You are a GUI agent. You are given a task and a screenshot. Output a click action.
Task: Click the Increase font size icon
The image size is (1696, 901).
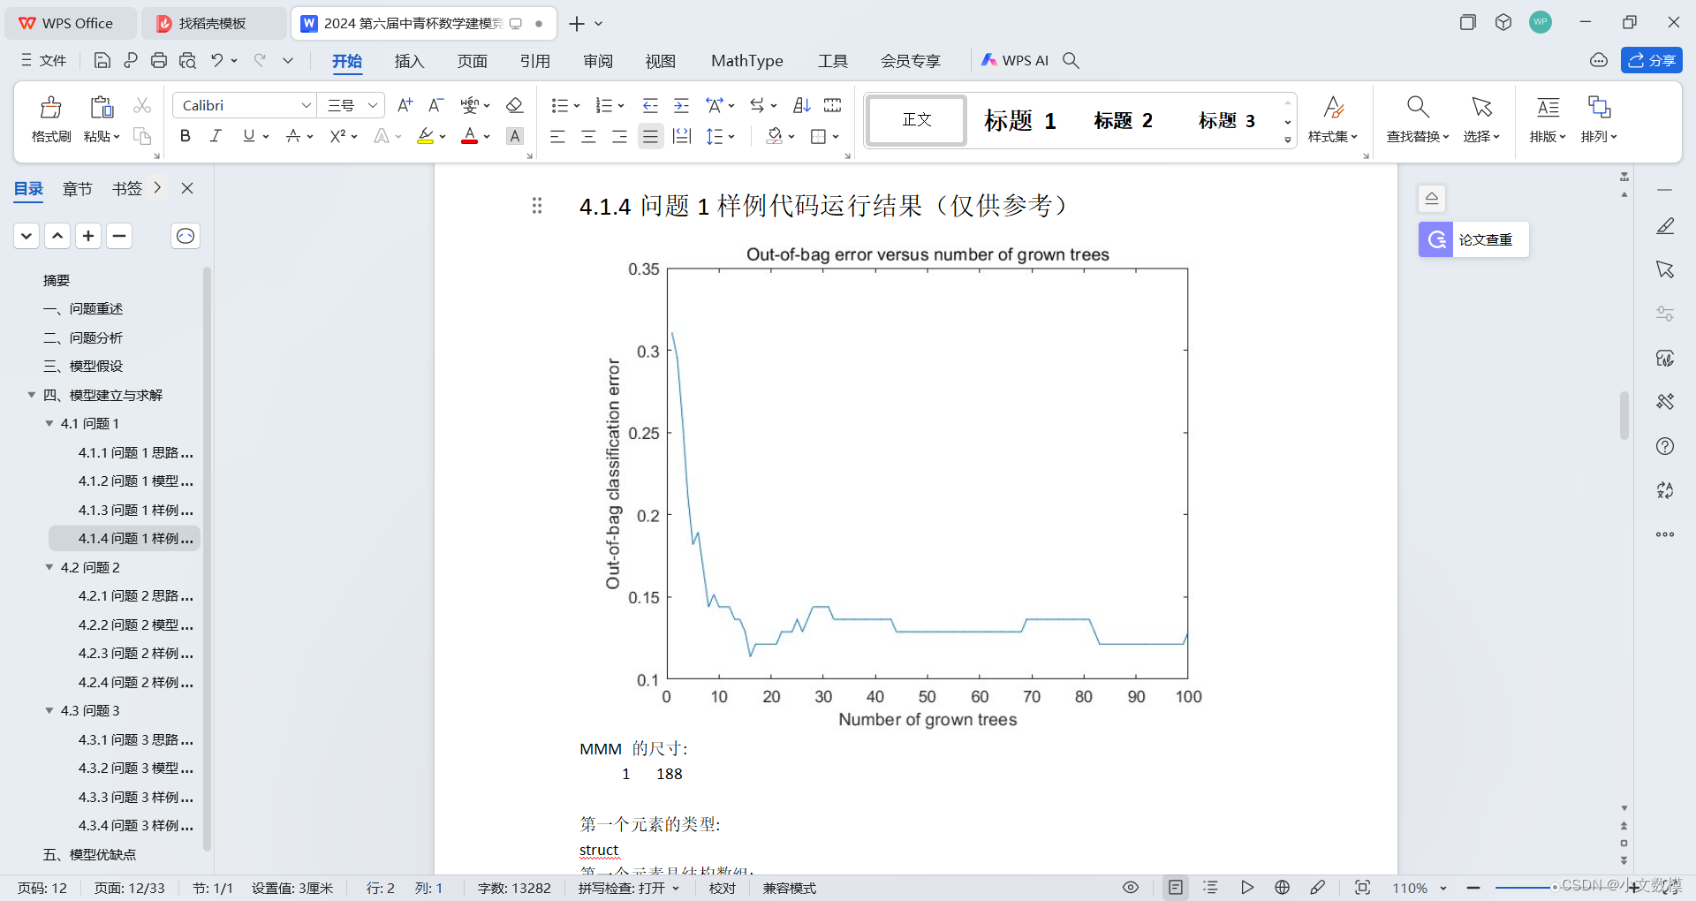(405, 105)
